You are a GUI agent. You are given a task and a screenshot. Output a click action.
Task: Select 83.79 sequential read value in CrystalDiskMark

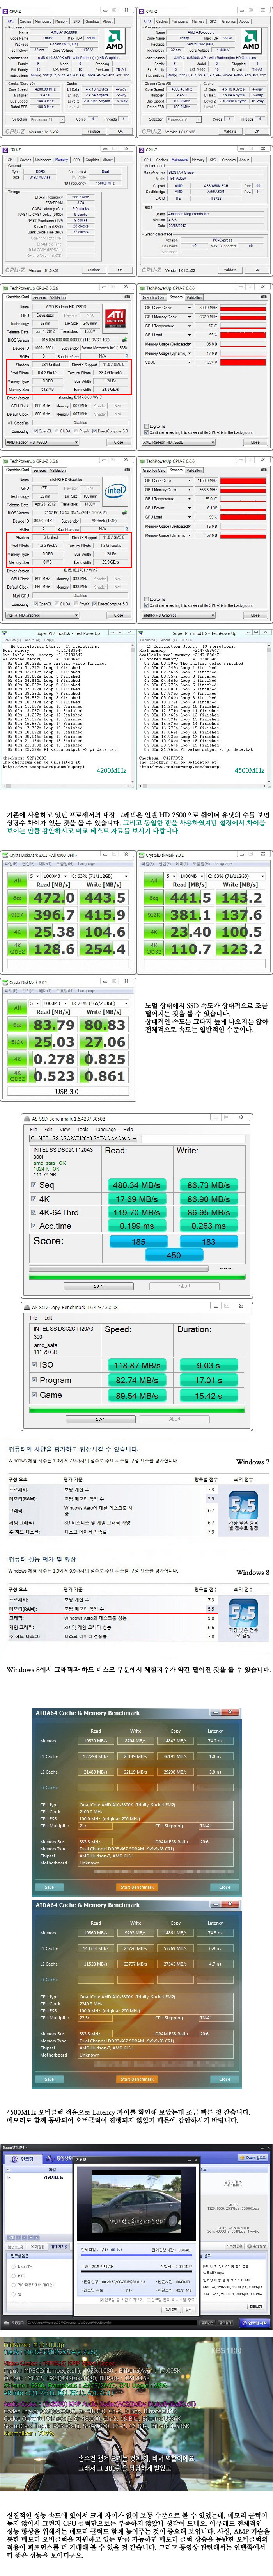click(x=53, y=1025)
